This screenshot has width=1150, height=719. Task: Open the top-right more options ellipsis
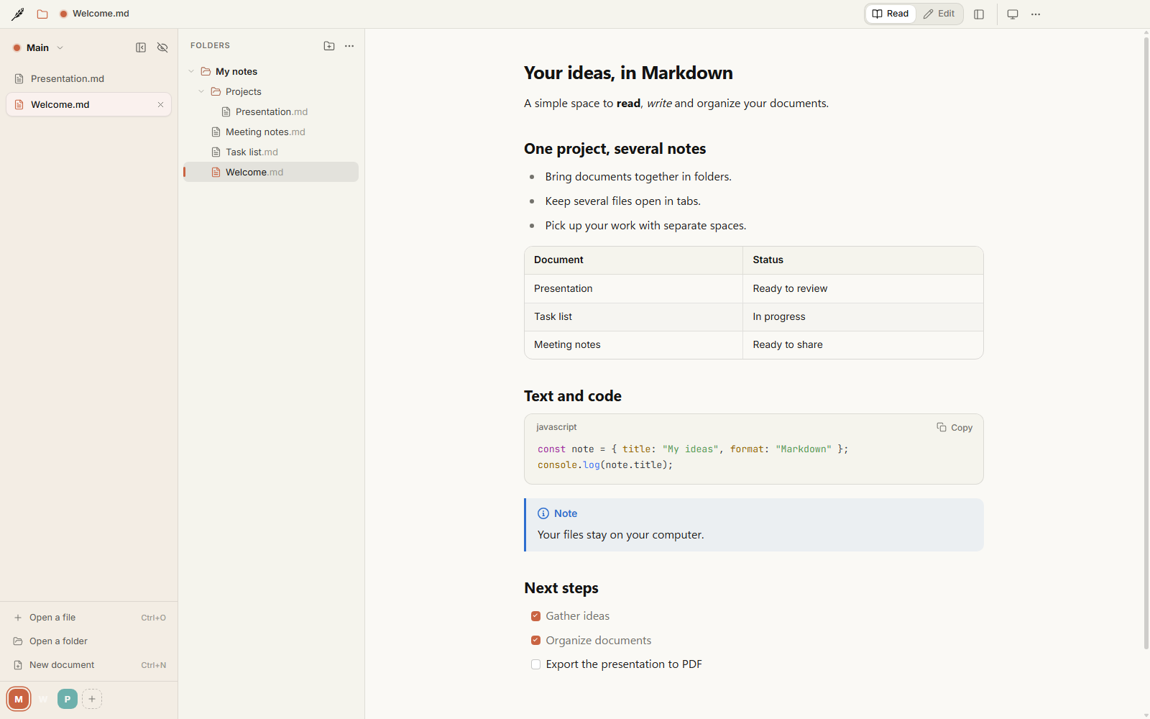click(1036, 14)
